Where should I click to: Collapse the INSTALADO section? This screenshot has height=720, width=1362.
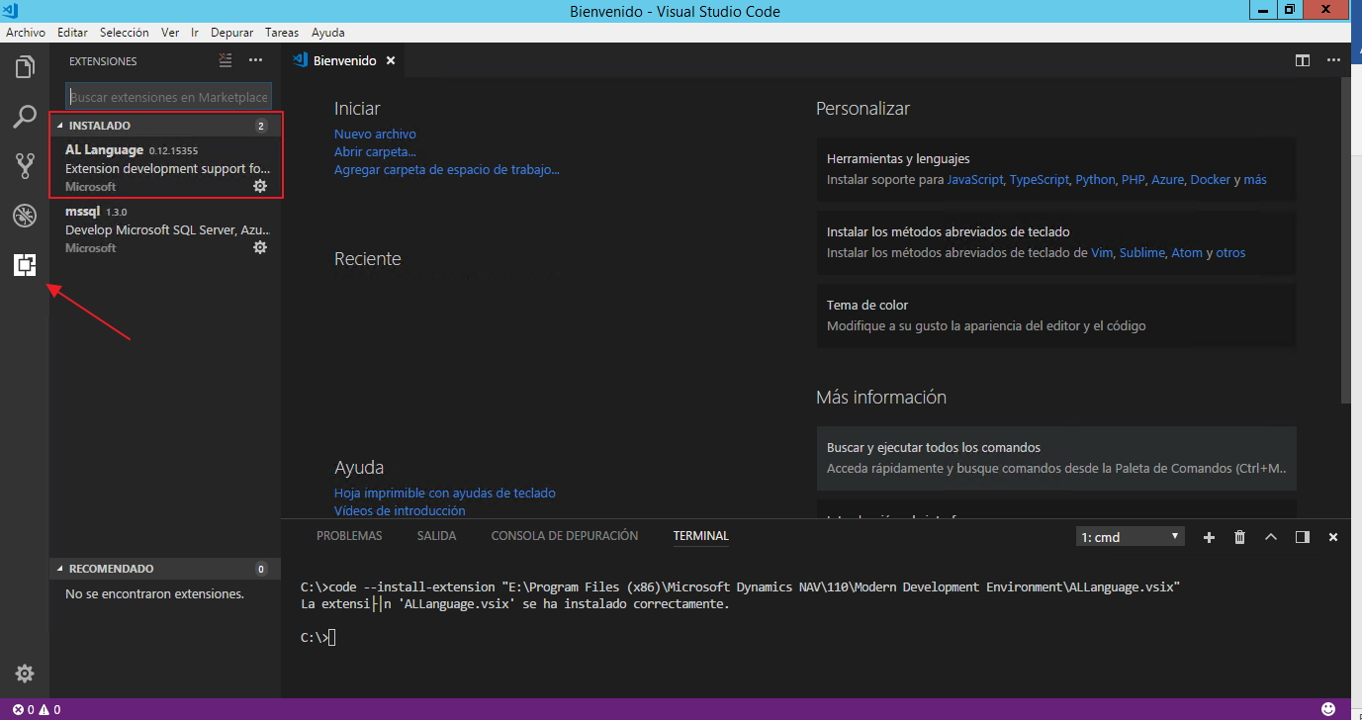pos(61,126)
